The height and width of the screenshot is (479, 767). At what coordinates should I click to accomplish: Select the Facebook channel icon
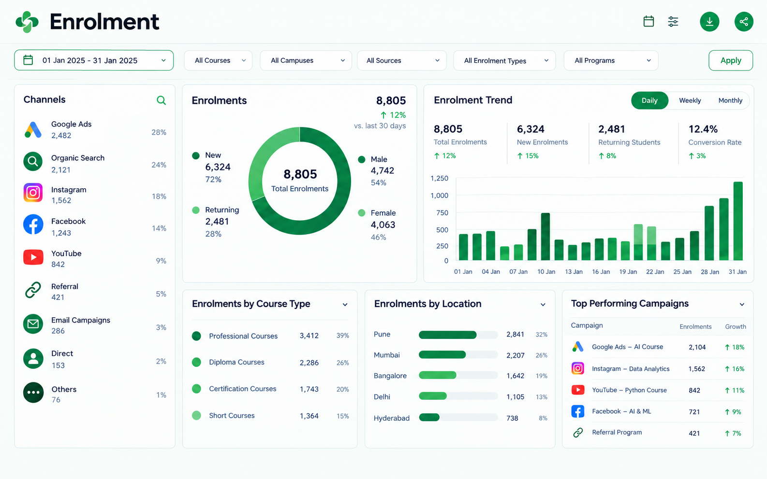click(x=33, y=225)
